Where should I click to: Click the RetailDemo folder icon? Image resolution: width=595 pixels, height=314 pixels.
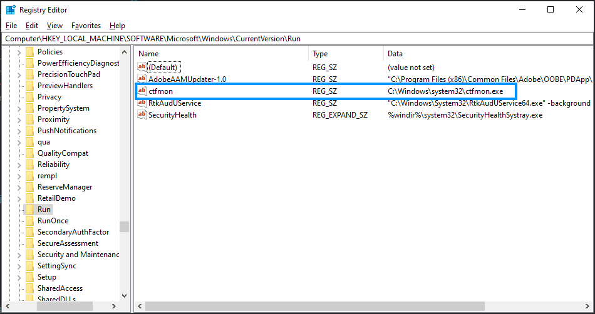click(x=29, y=198)
